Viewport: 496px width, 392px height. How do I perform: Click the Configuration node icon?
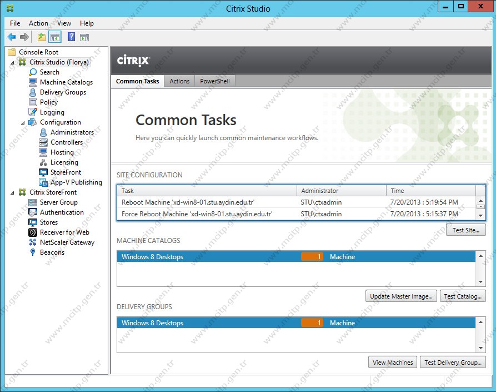coord(33,122)
